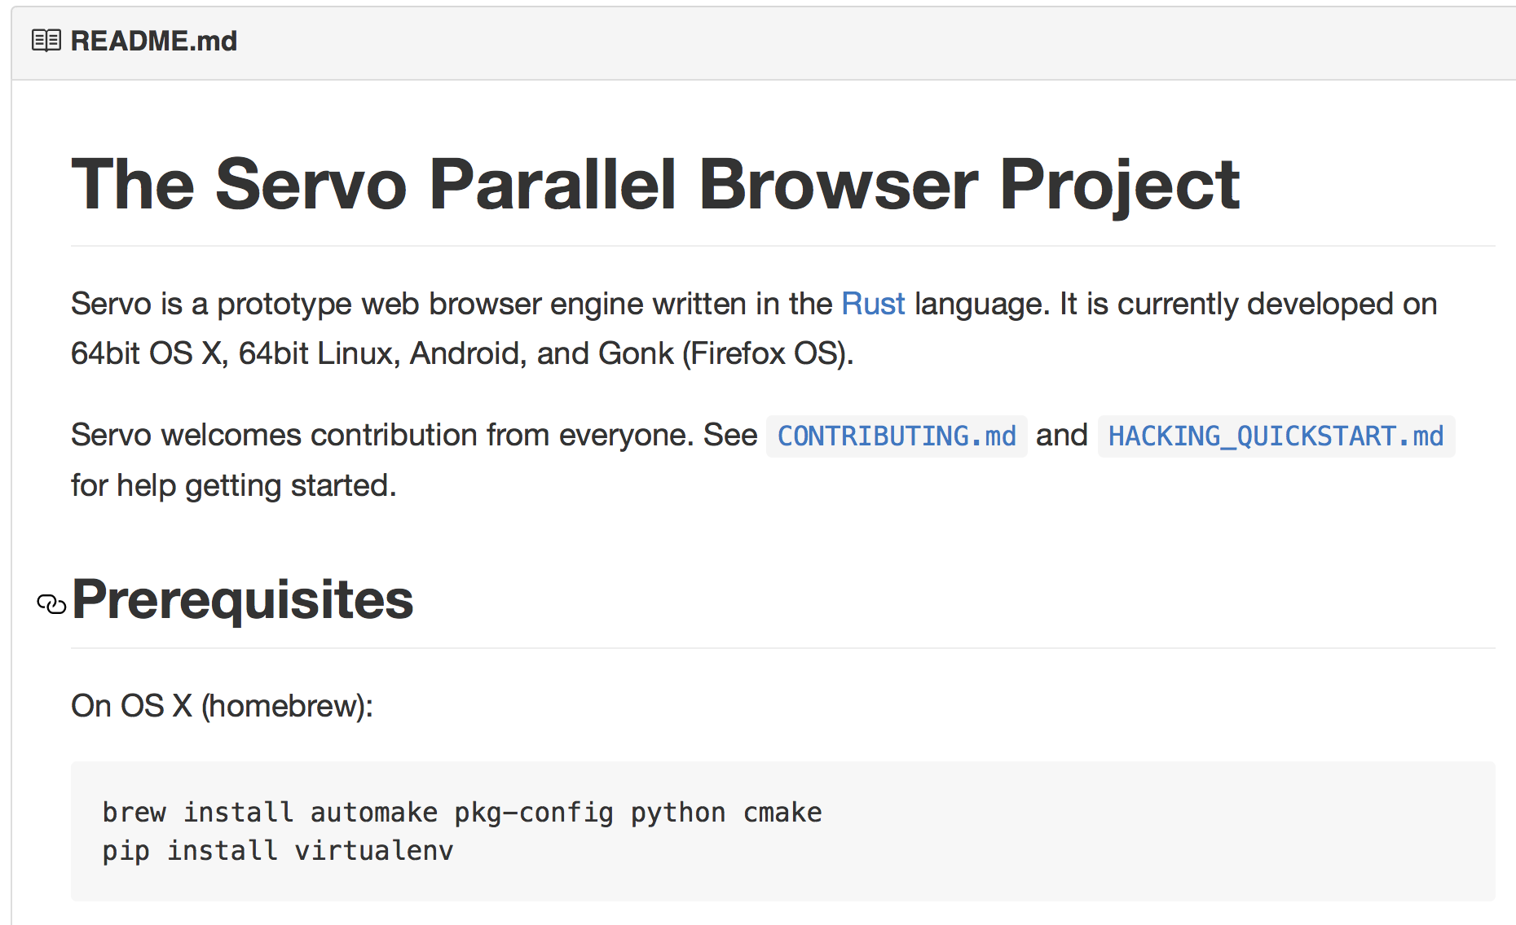Click the Prerequisites anchor link icon
1516x925 pixels.
pyautogui.click(x=51, y=604)
